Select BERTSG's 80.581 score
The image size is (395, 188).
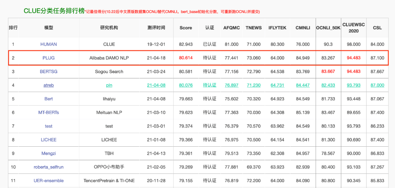(x=186, y=71)
